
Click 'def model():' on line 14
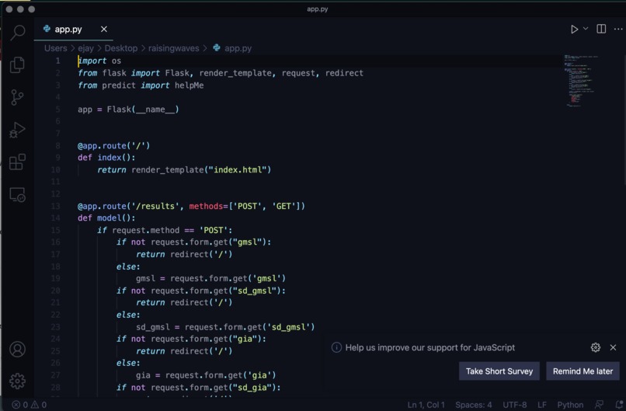(x=106, y=218)
